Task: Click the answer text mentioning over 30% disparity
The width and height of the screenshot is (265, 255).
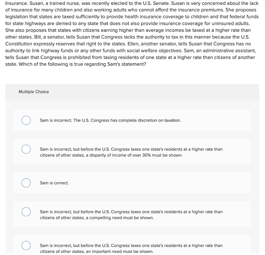Action: (x=131, y=152)
